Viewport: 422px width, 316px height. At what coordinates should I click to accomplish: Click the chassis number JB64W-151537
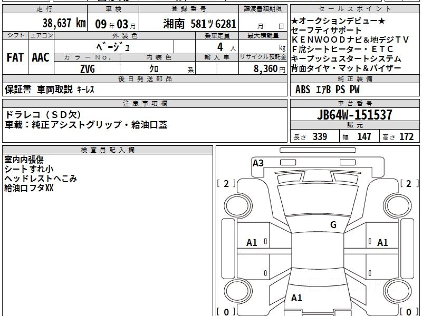(354, 114)
